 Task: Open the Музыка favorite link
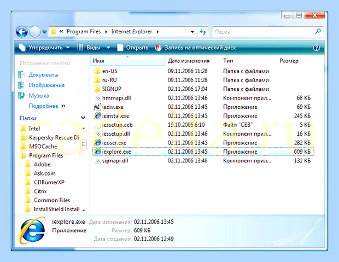[39, 96]
